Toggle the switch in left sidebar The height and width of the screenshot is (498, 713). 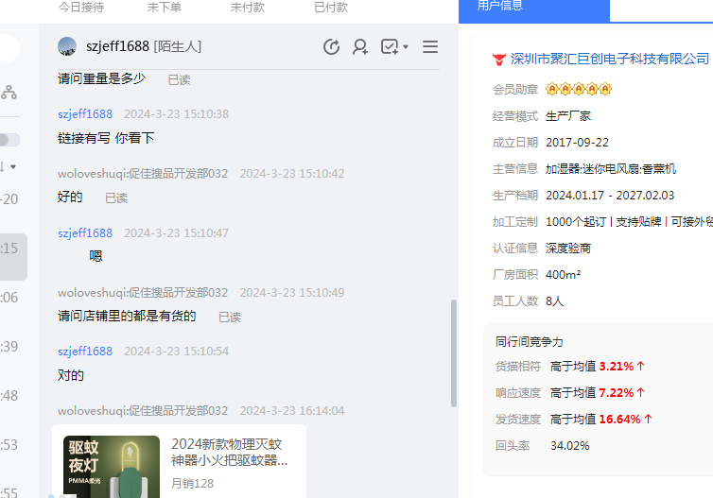9,140
